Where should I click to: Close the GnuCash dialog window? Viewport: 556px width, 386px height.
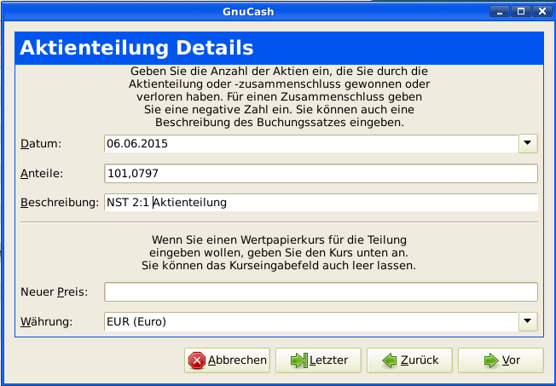coord(542,10)
